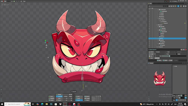The width and height of the screenshot is (188, 106).
Task: Expand bone15 in the tree
Action: click(x=157, y=47)
